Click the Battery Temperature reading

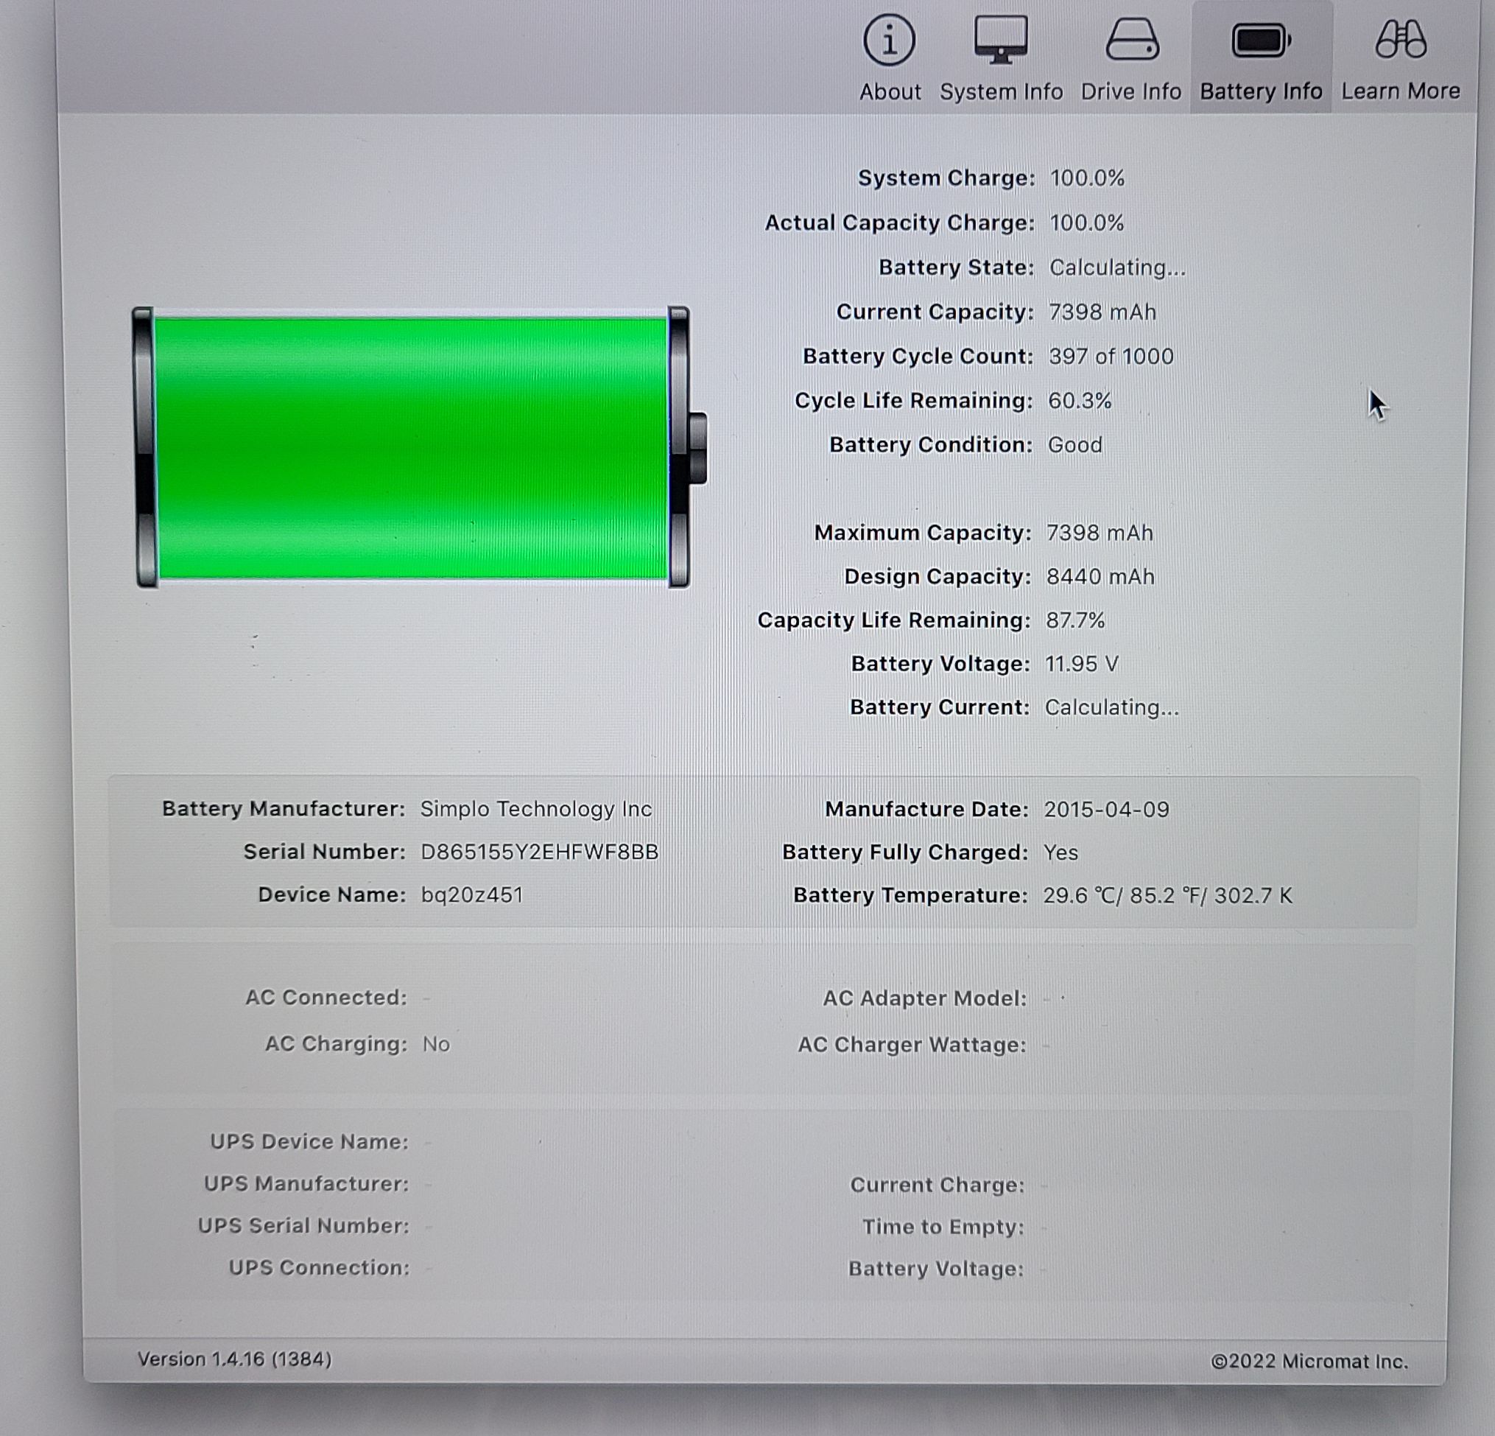coord(1167,895)
